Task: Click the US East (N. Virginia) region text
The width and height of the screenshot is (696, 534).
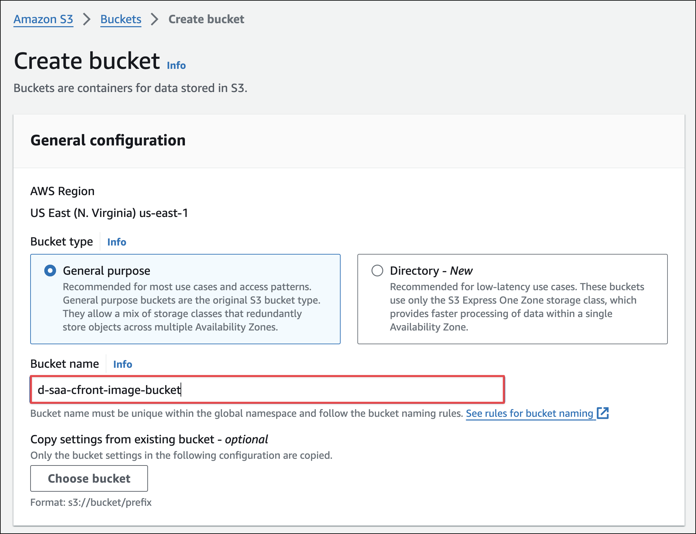Action: (109, 213)
